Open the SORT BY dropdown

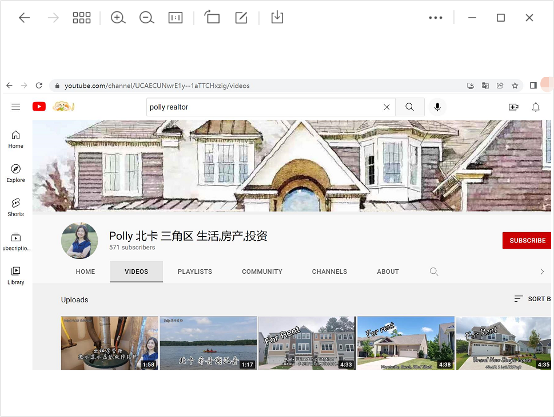point(532,299)
